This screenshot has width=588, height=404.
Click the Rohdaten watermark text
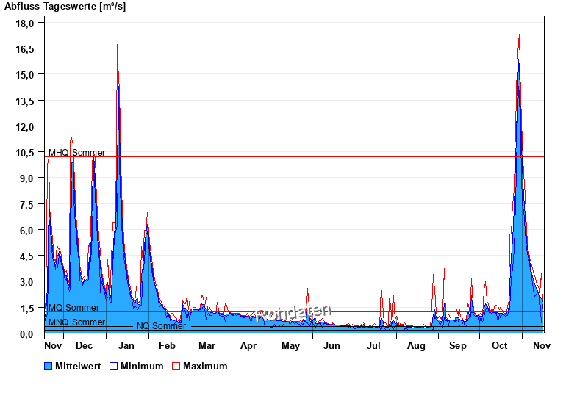coord(294,313)
